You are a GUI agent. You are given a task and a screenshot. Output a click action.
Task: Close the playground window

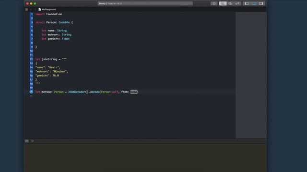[x=27, y=3]
